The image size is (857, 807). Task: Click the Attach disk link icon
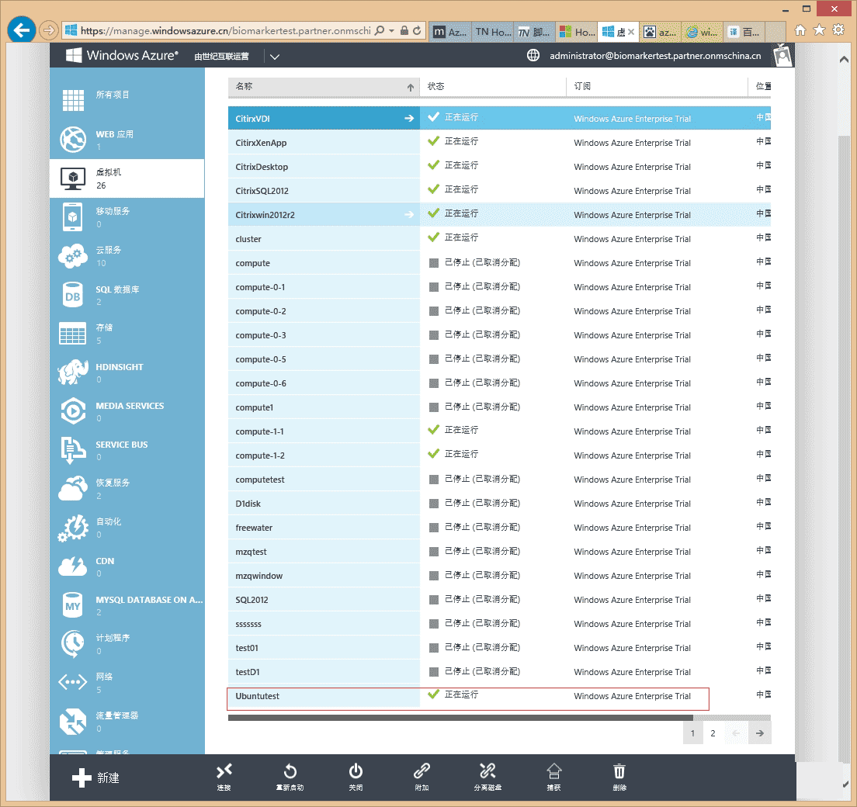(x=422, y=771)
